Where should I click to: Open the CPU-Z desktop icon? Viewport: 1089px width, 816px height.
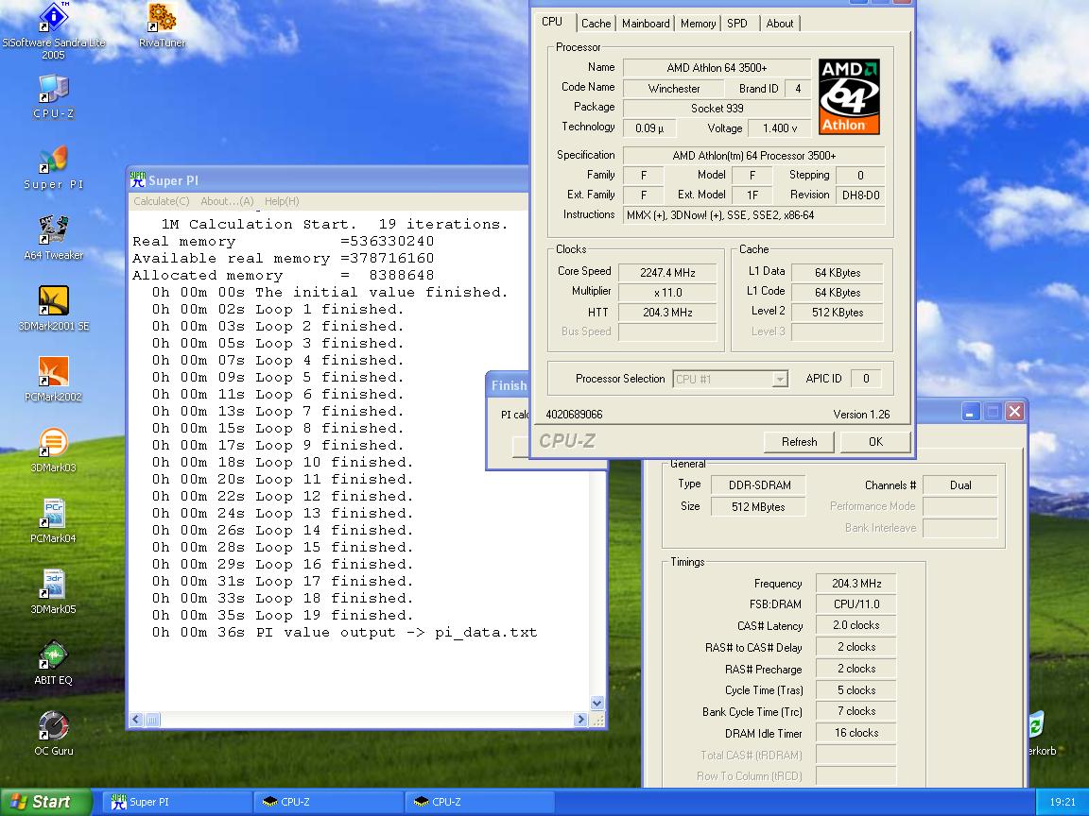coord(54,90)
